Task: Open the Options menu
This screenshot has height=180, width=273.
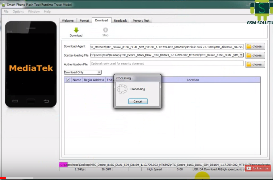Action: tap(18, 12)
